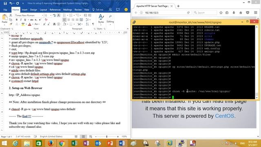261x147 pixels.
Task: Open a new Firefox tab
Action: (x=178, y=6)
